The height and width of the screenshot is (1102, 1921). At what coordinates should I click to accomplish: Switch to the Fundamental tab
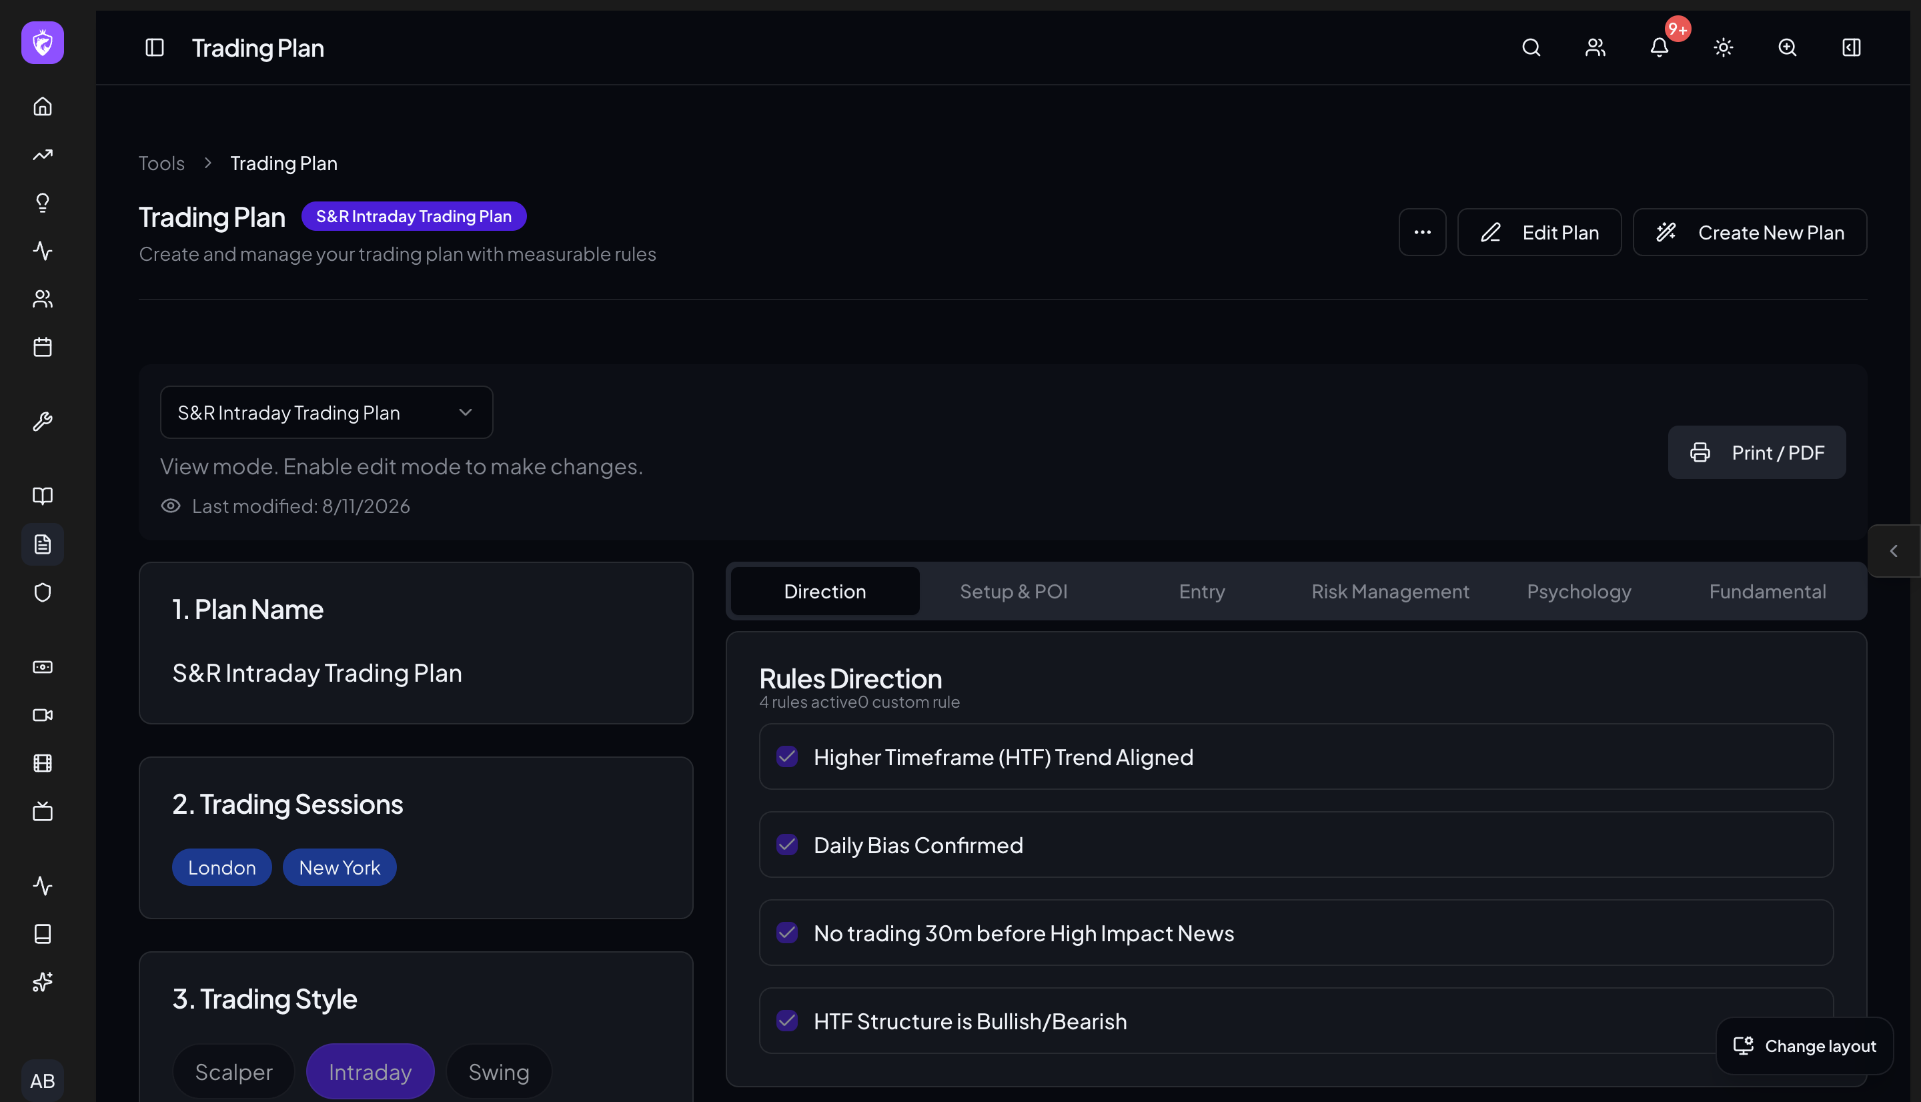coord(1768,591)
